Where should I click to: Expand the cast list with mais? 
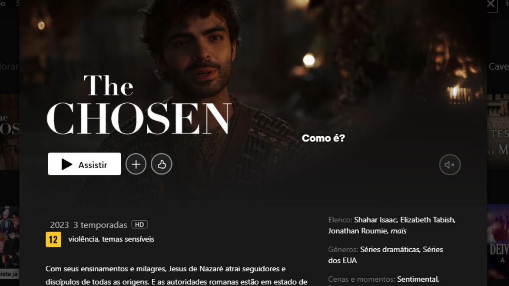tap(398, 231)
